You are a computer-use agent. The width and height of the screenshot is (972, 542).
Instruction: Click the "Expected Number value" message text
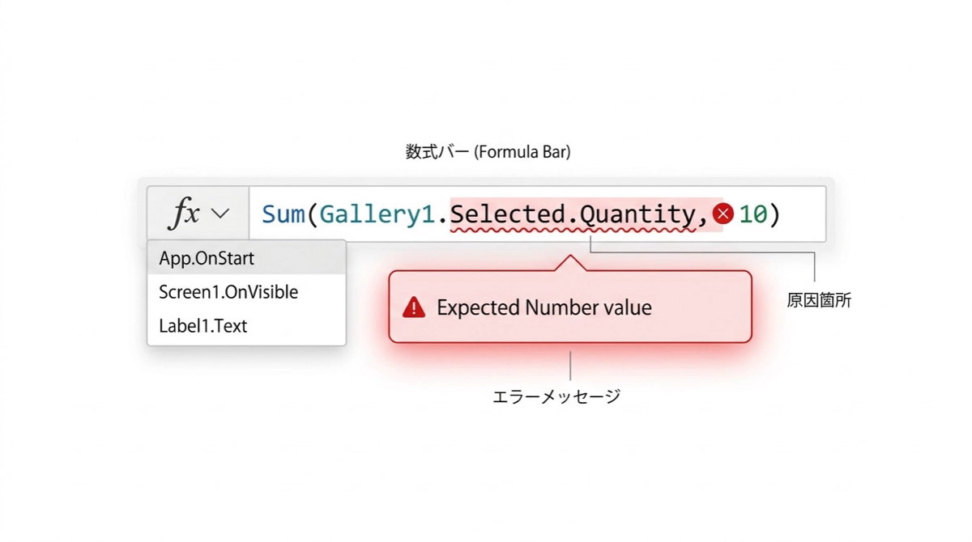click(544, 307)
